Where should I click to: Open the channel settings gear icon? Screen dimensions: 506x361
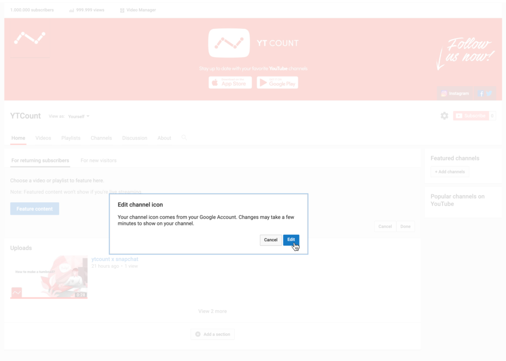pos(444,116)
